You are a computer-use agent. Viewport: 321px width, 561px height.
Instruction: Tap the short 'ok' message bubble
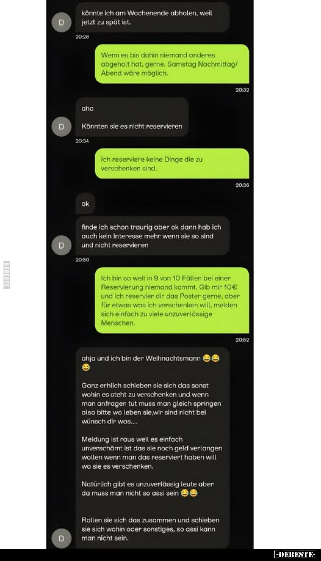point(85,204)
